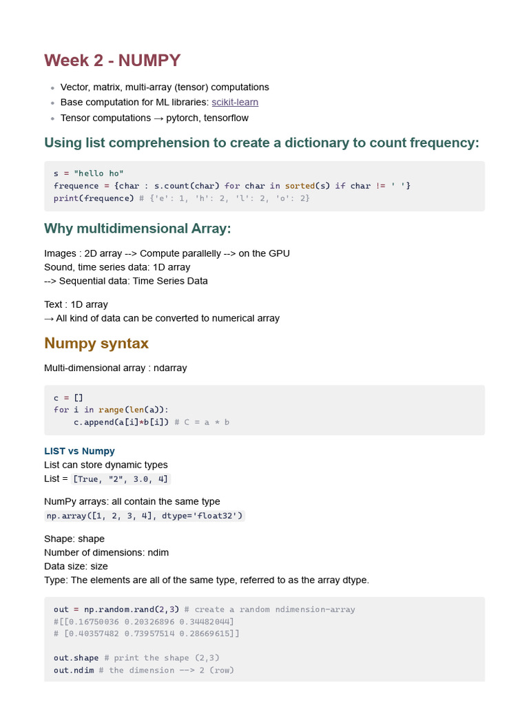Click the print(frequence) code line

(x=182, y=198)
